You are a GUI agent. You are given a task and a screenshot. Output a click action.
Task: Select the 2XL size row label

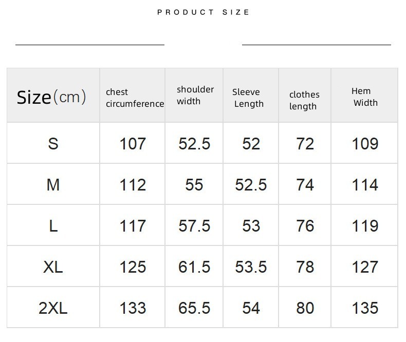[x=53, y=308]
